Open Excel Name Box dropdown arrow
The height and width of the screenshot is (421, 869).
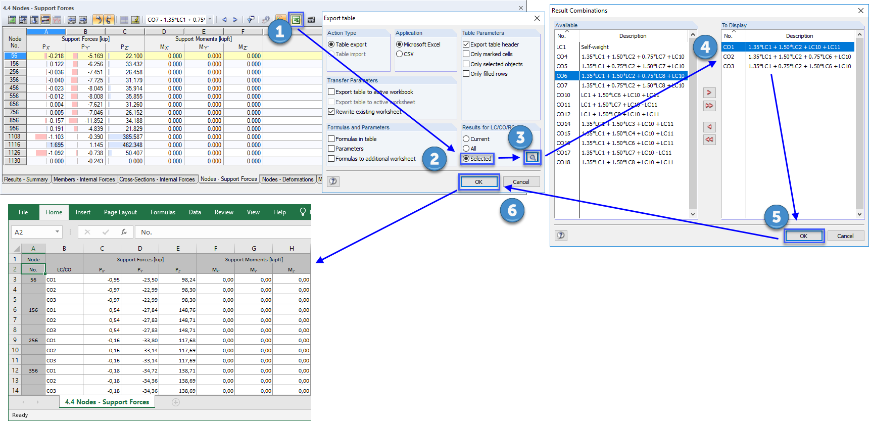pyautogui.click(x=57, y=232)
